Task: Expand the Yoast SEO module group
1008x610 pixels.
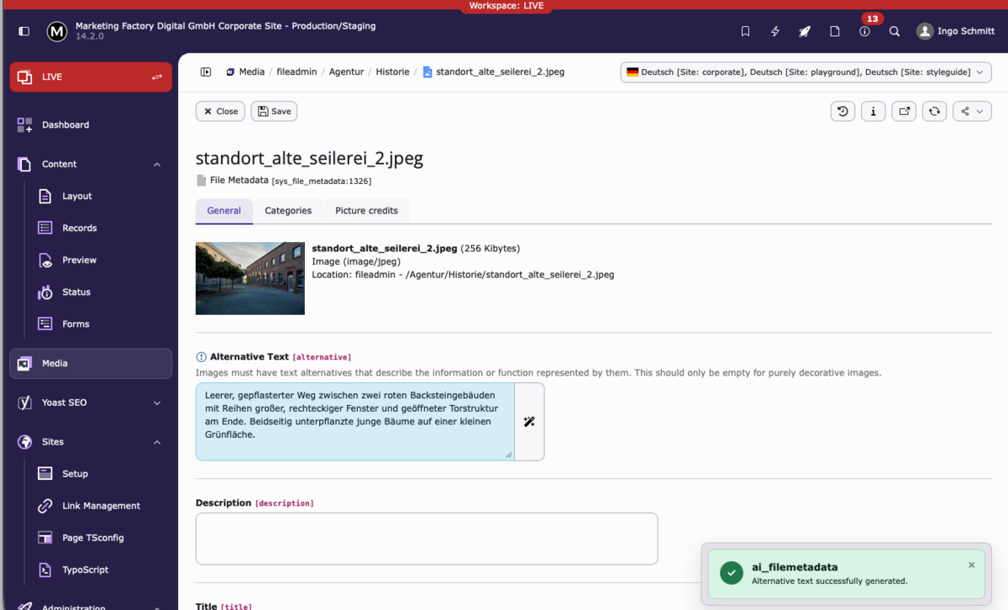Action: 157,403
